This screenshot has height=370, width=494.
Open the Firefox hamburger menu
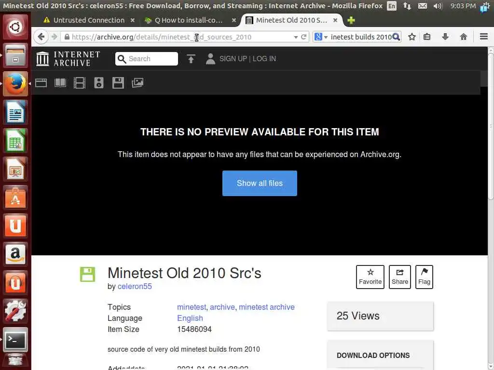click(x=484, y=37)
